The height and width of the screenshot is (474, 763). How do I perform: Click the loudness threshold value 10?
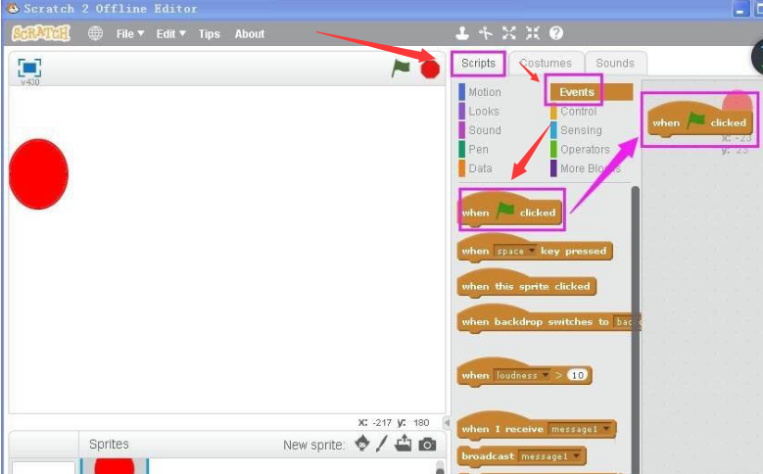pos(577,375)
